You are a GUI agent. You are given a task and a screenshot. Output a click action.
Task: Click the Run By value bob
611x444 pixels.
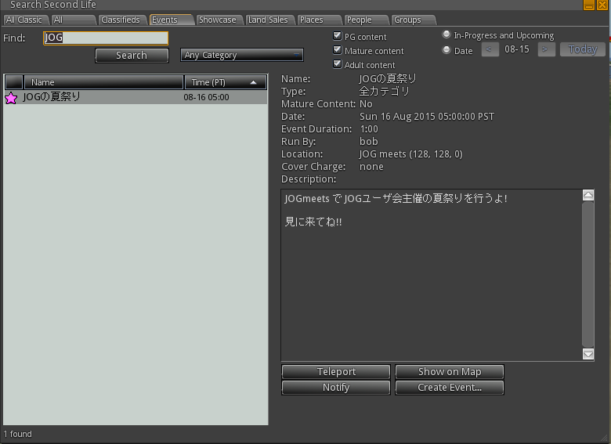[369, 142]
